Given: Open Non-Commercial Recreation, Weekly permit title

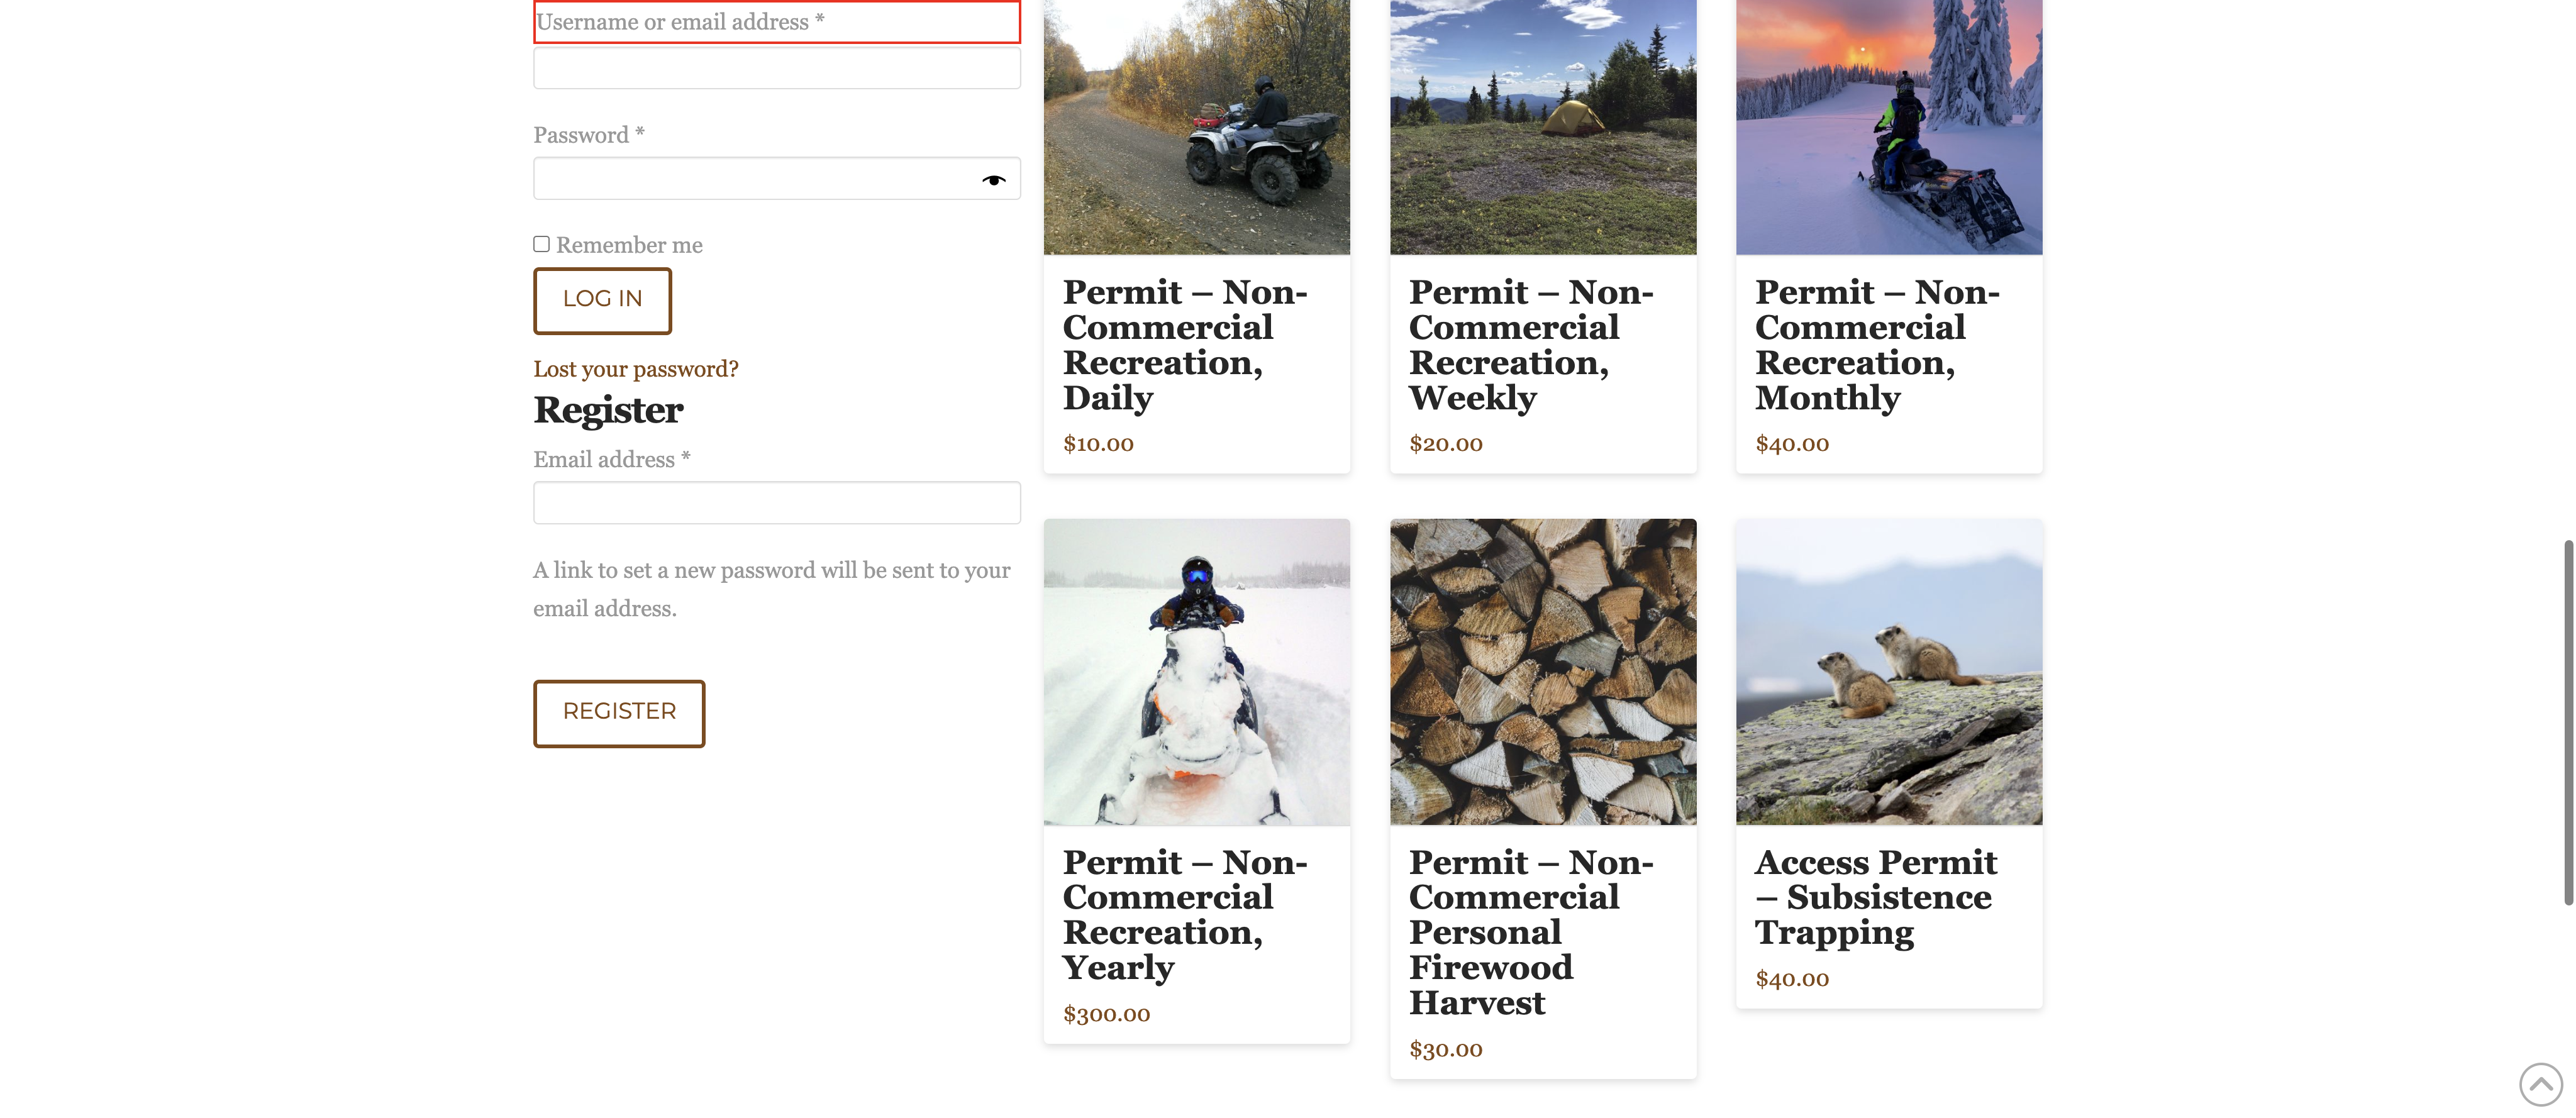Looking at the screenshot, I should (1530, 345).
